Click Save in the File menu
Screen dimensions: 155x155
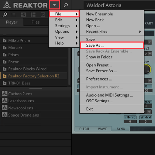pos(112,40)
